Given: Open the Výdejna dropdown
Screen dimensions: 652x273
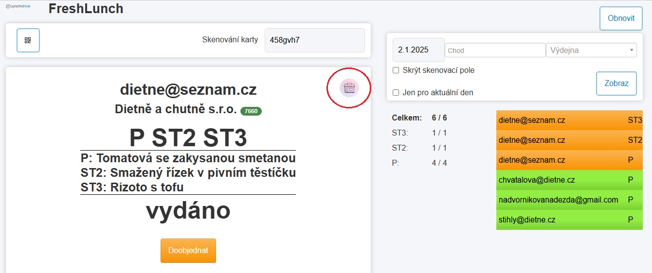Looking at the screenshot, I should click(591, 50).
